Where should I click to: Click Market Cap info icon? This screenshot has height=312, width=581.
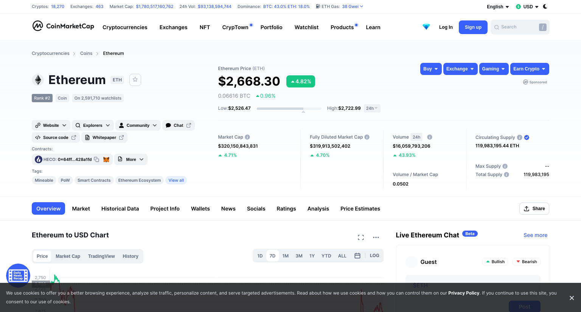click(247, 137)
